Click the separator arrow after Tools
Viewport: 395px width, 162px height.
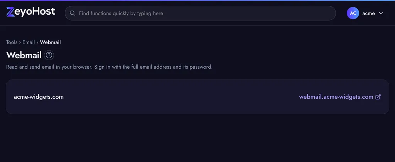pyautogui.click(x=20, y=42)
